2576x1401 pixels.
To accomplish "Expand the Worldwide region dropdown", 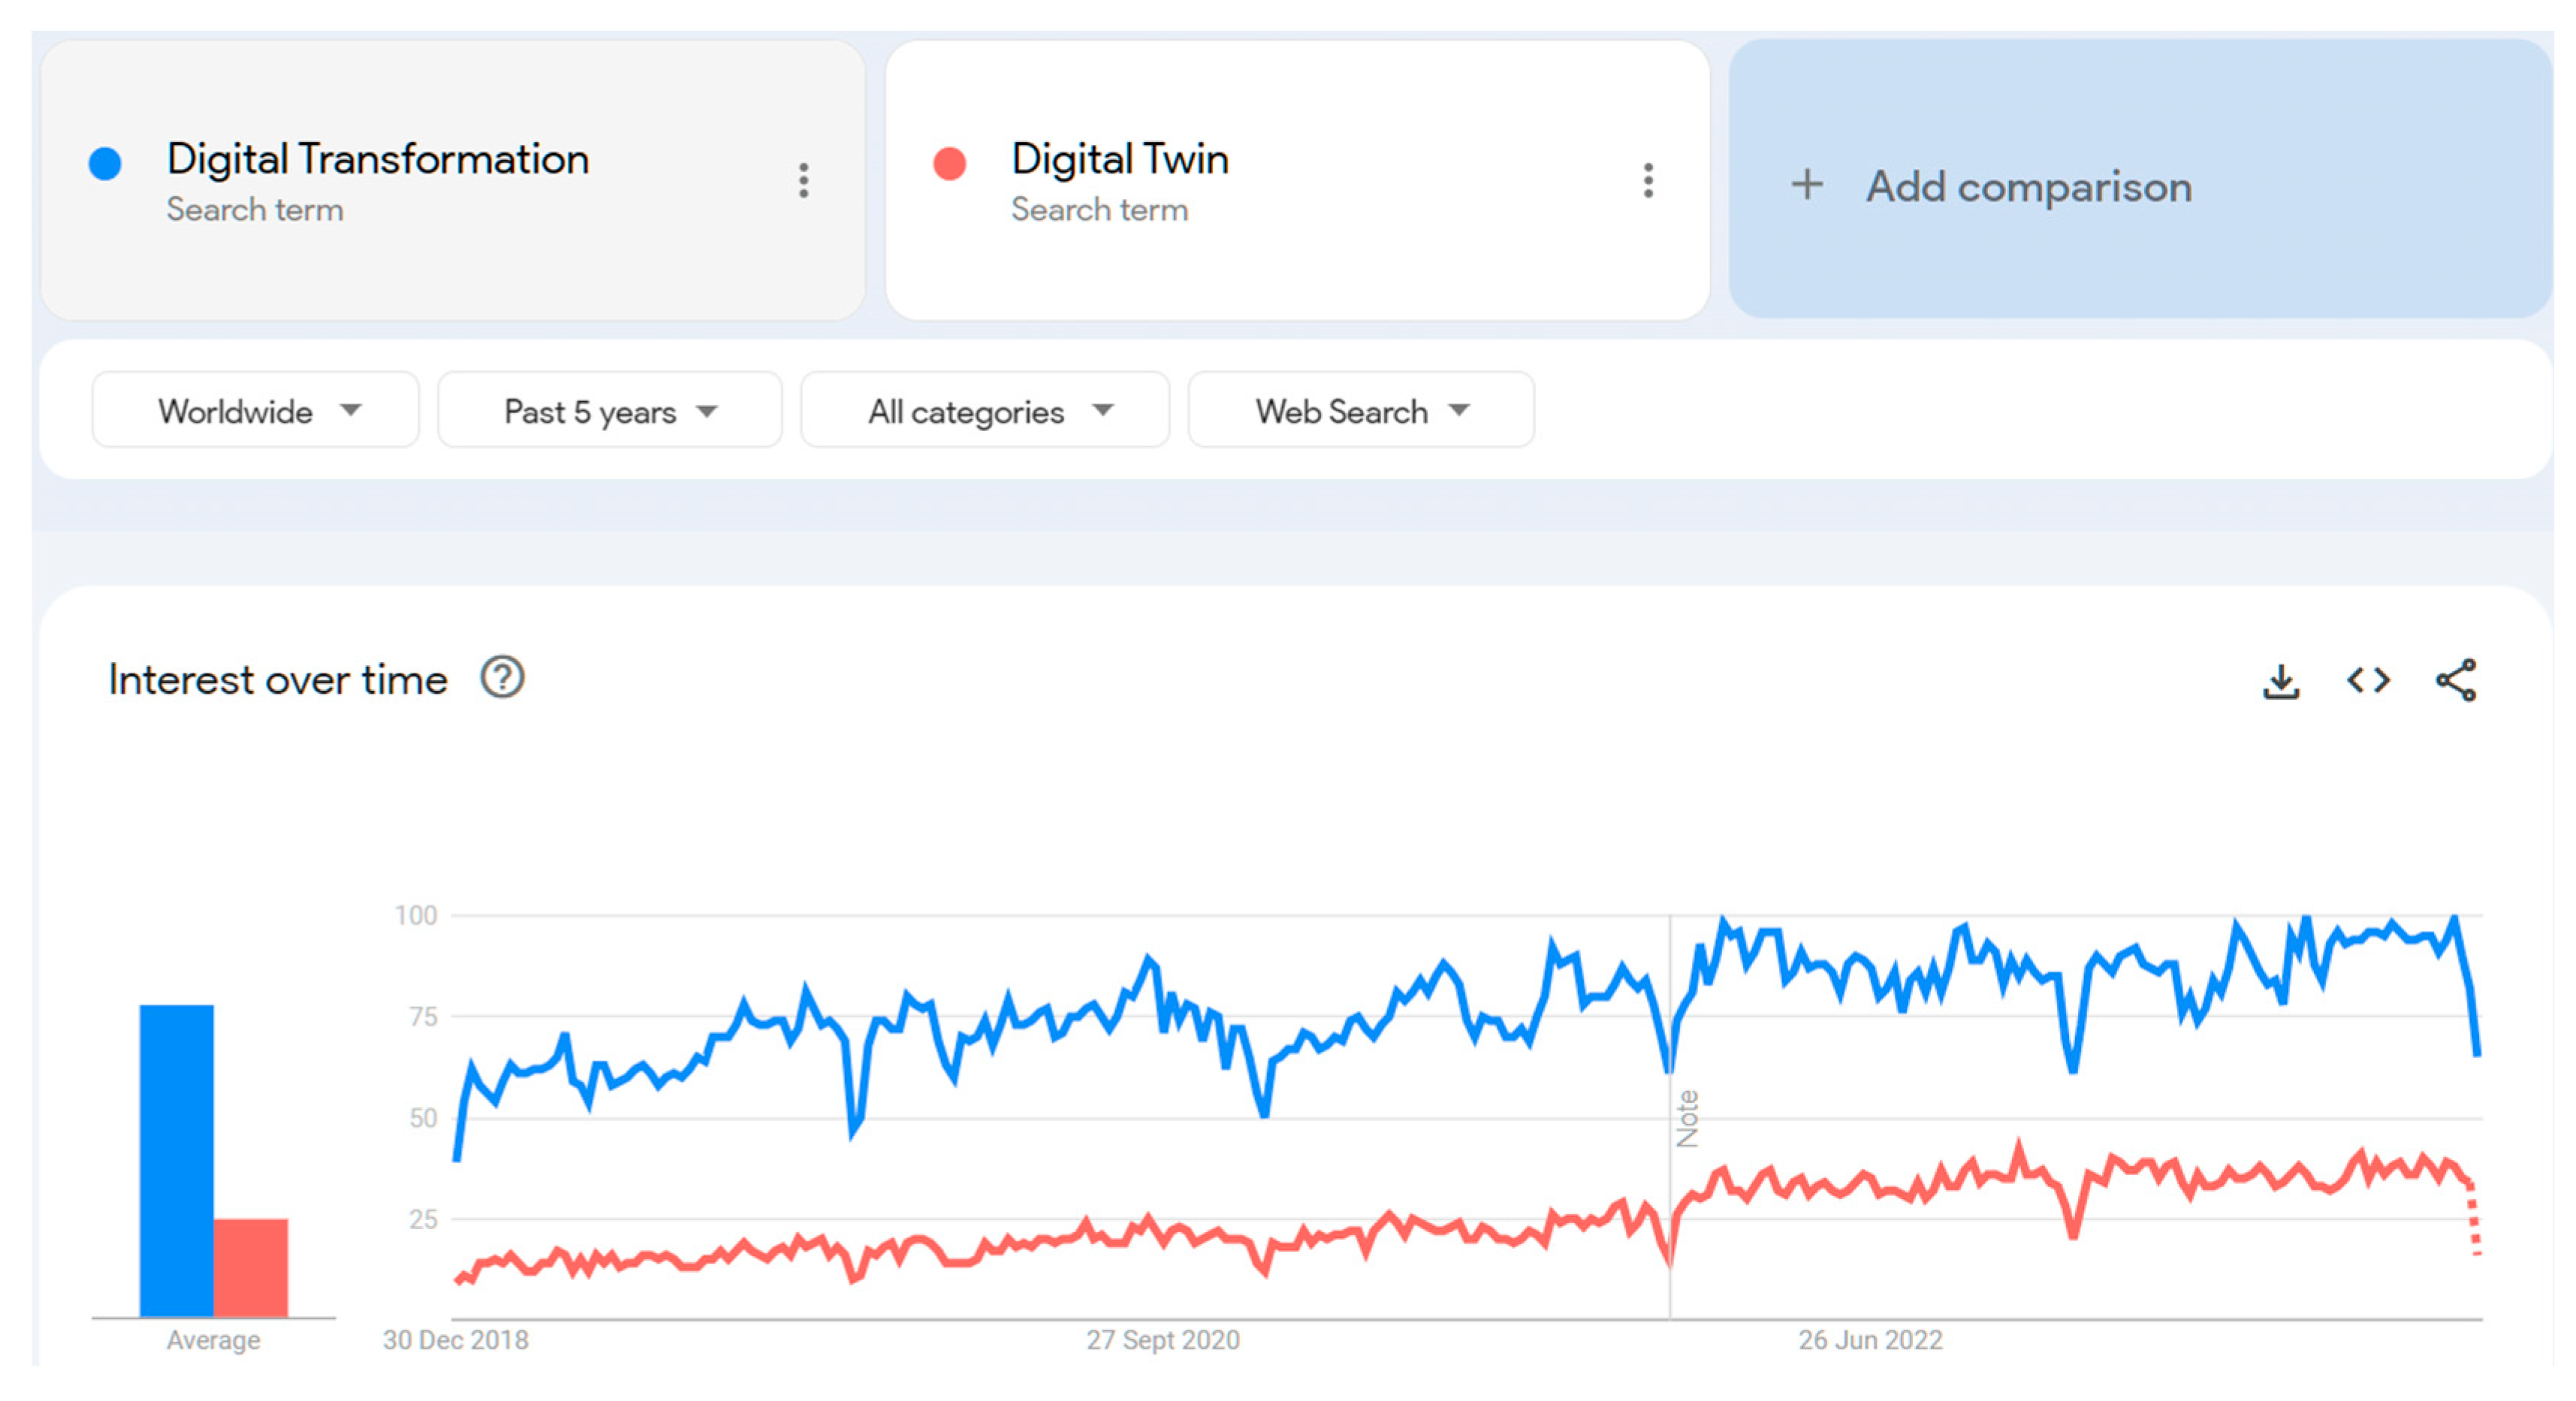I will (x=256, y=411).
